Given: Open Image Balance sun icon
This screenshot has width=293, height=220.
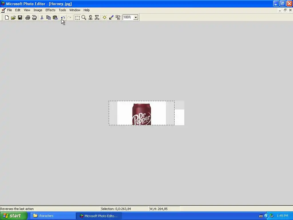Looking at the screenshot, I should click(105, 17).
